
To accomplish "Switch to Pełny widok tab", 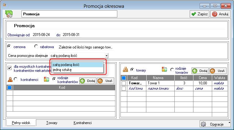I will (21, 123).
